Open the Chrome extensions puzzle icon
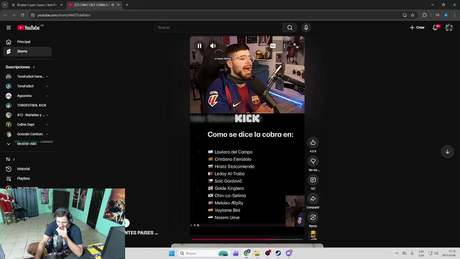This screenshot has height=259, width=460. tap(425, 15)
